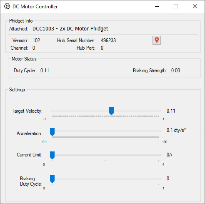Viewport: 205px width, 204px height.
Task: Close the DC Motor Controller window
Action: point(195,6)
